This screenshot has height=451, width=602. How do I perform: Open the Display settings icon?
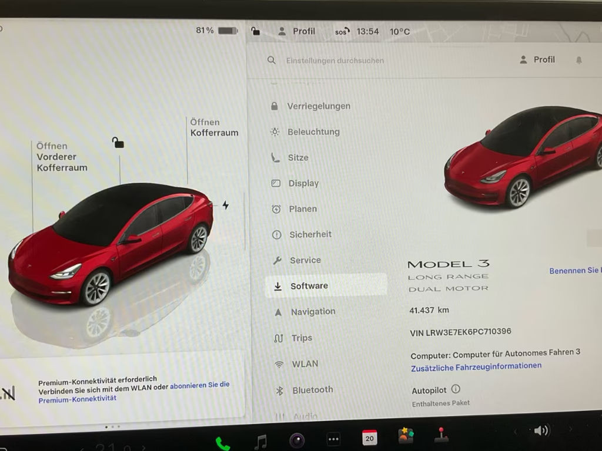pyautogui.click(x=275, y=183)
